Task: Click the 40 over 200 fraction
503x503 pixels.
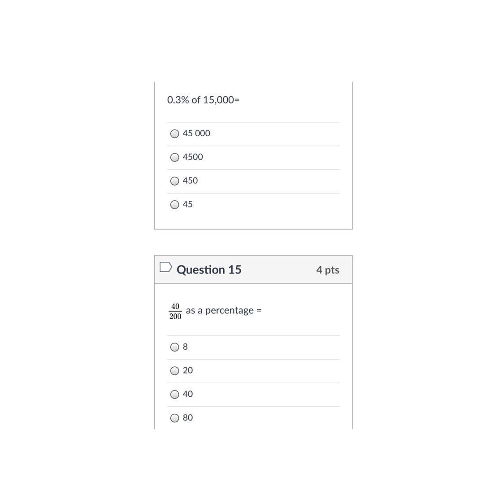Action: [x=175, y=311]
